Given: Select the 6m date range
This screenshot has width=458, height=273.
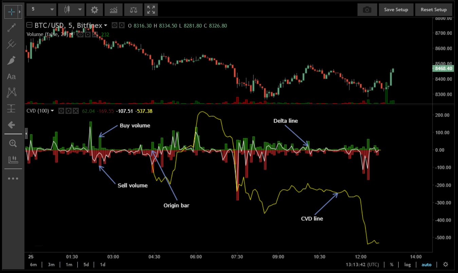Looking at the screenshot, I should tap(33, 265).
